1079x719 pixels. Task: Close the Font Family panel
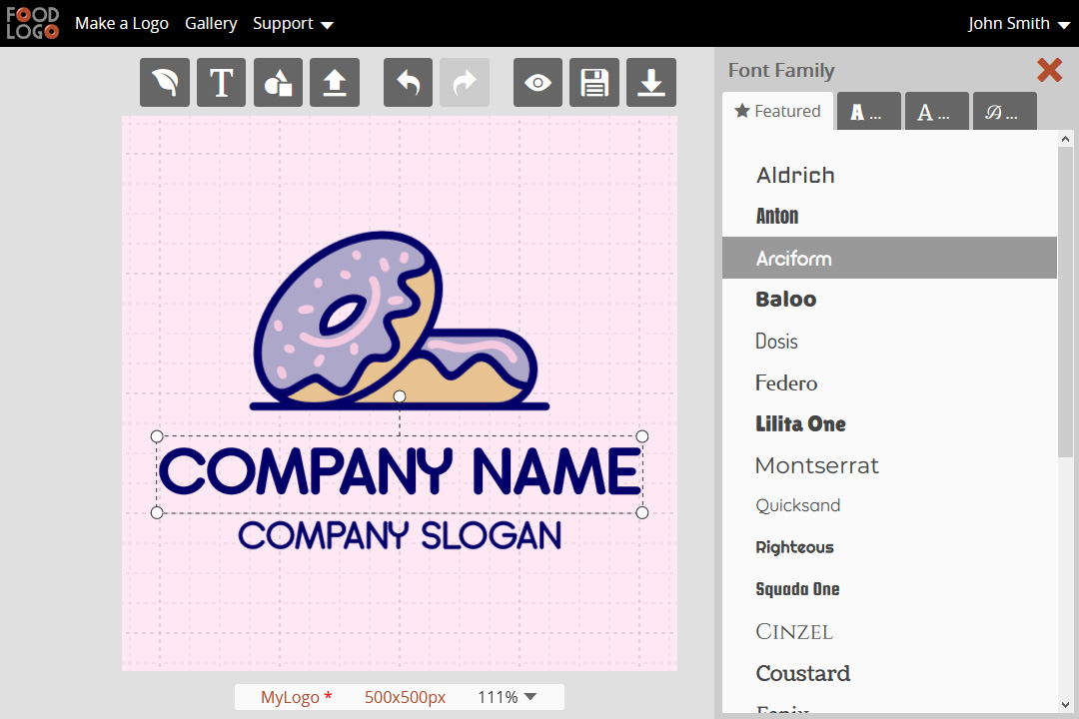point(1049,71)
